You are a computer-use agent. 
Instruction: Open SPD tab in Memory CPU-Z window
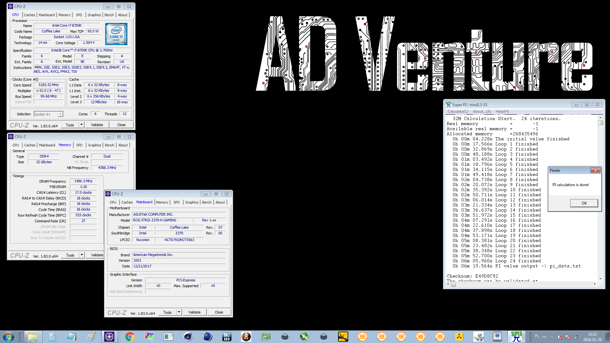point(79,145)
